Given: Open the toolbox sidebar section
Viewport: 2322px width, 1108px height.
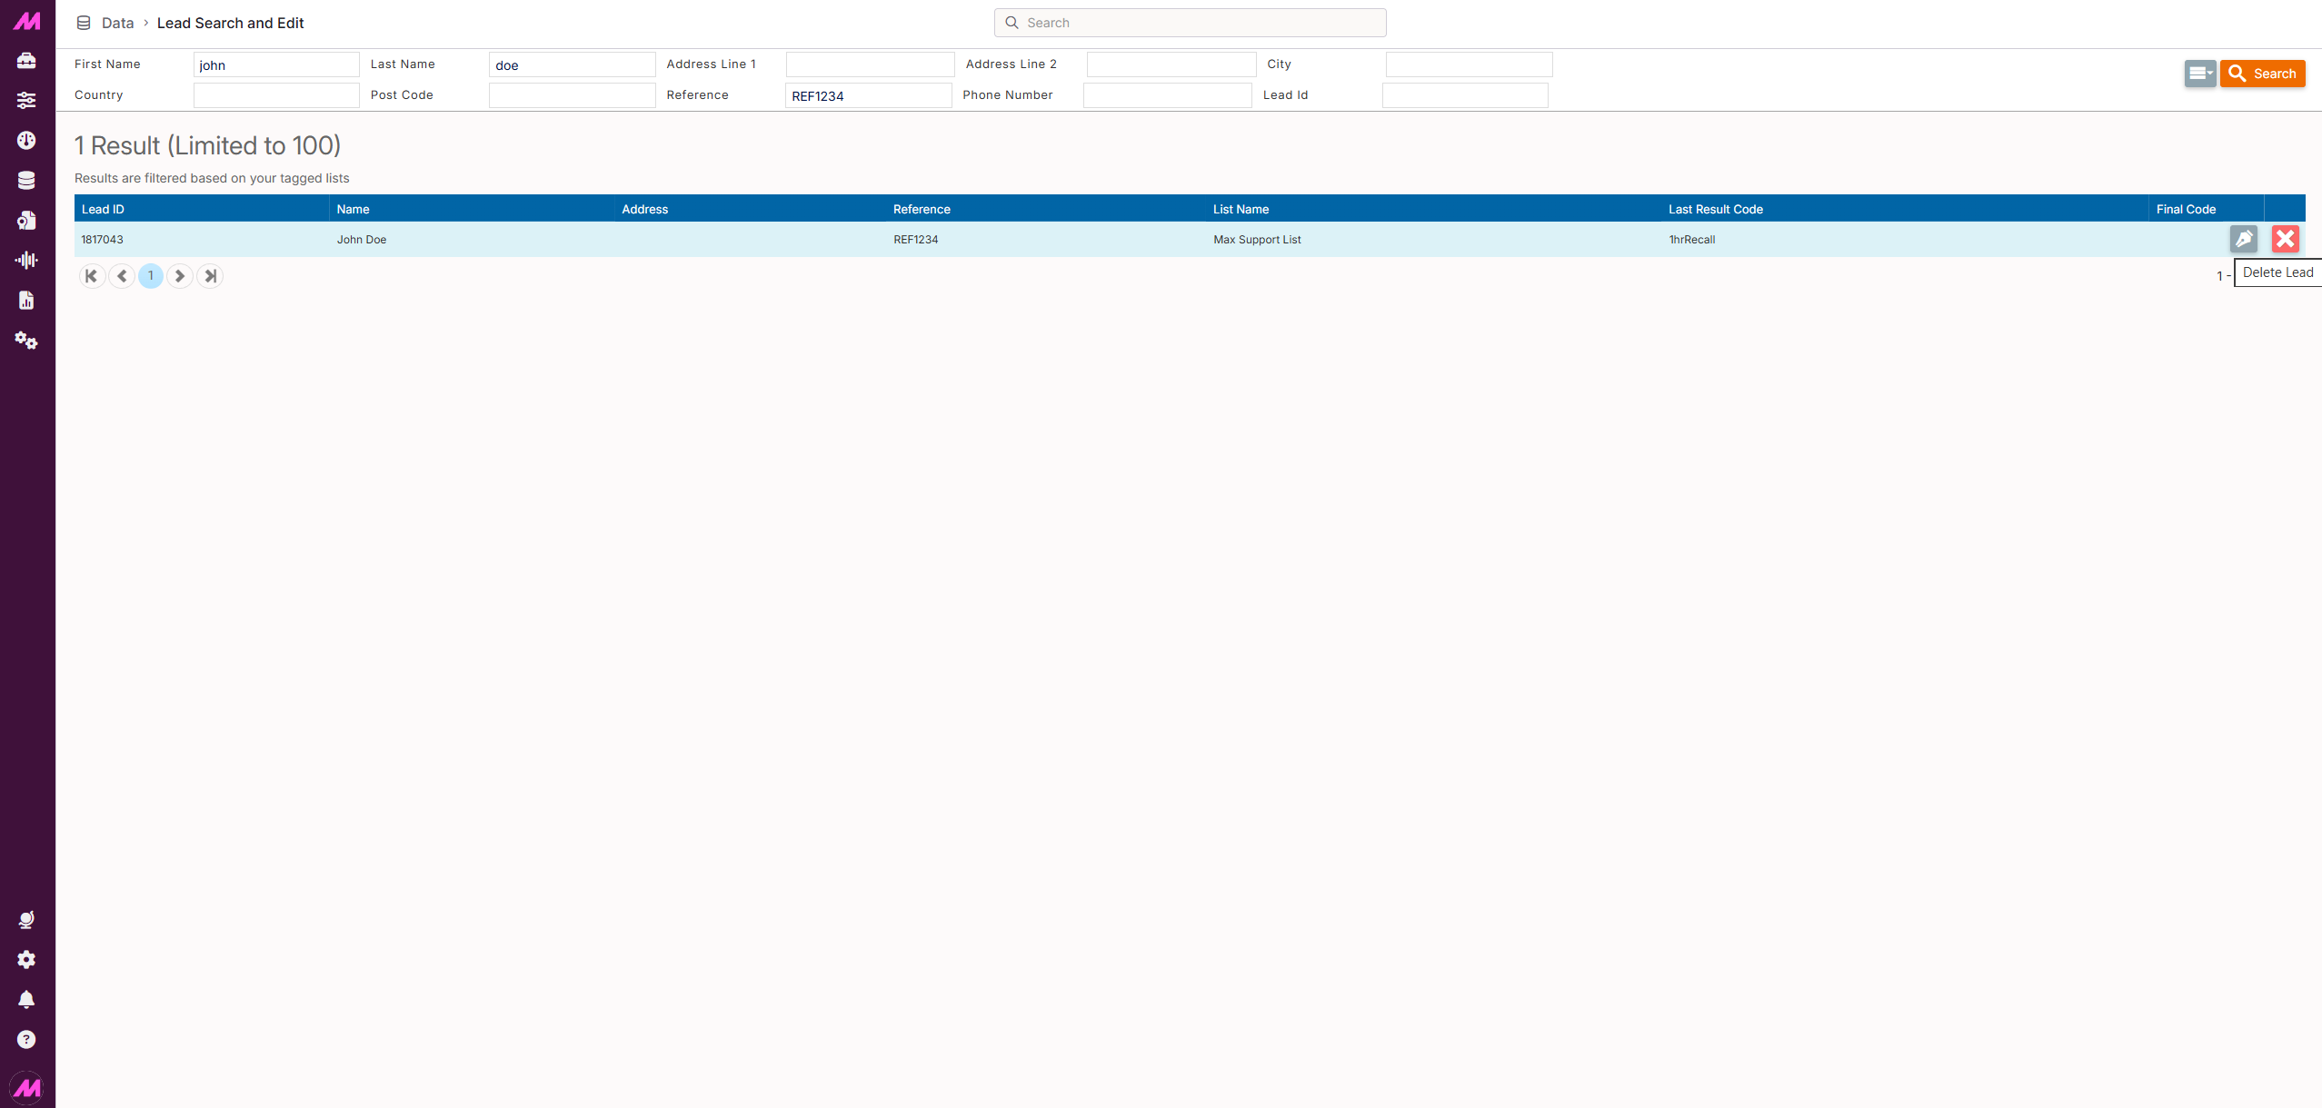Looking at the screenshot, I should tap(26, 61).
